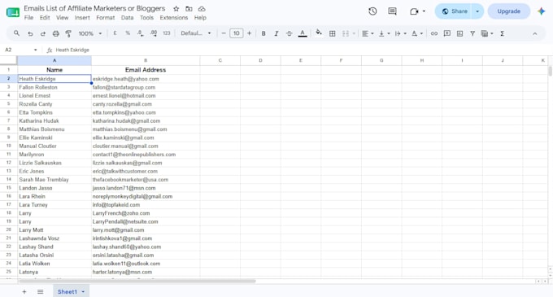
Task: Start a video call from camera icon
Action: coord(414,11)
